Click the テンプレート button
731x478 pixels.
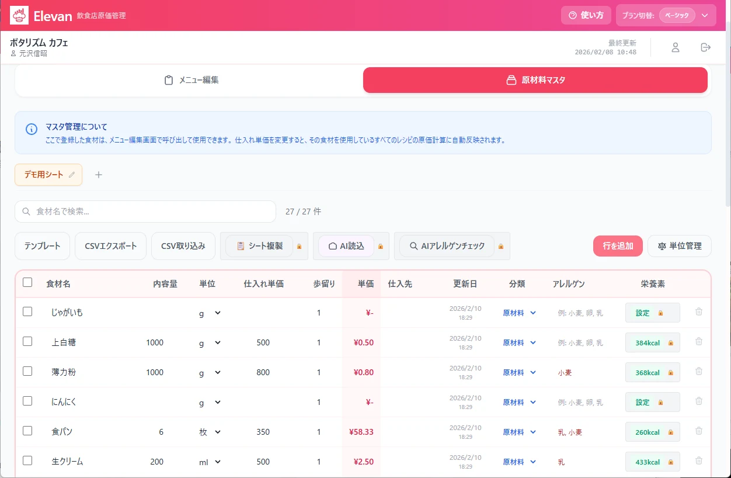(x=42, y=246)
